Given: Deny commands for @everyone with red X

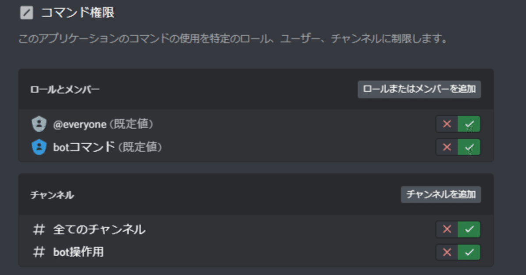Looking at the screenshot, I should (447, 124).
